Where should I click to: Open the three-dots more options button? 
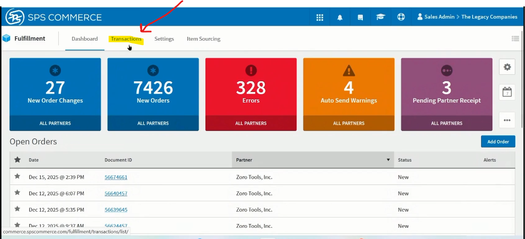click(507, 120)
